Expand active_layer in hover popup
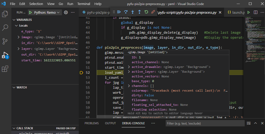 [x=129, y=72]
